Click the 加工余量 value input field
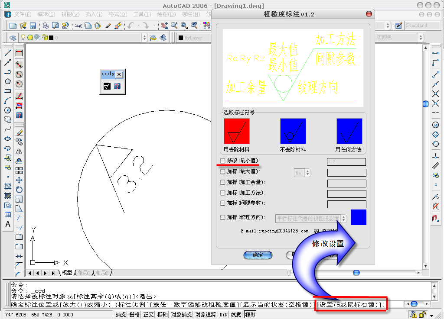Viewport: 444px width, 319px height. [x=346, y=184]
